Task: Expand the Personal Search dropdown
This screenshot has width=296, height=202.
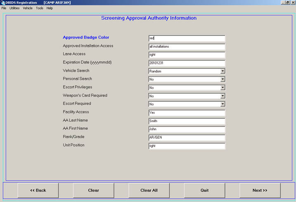Action: (x=223, y=79)
